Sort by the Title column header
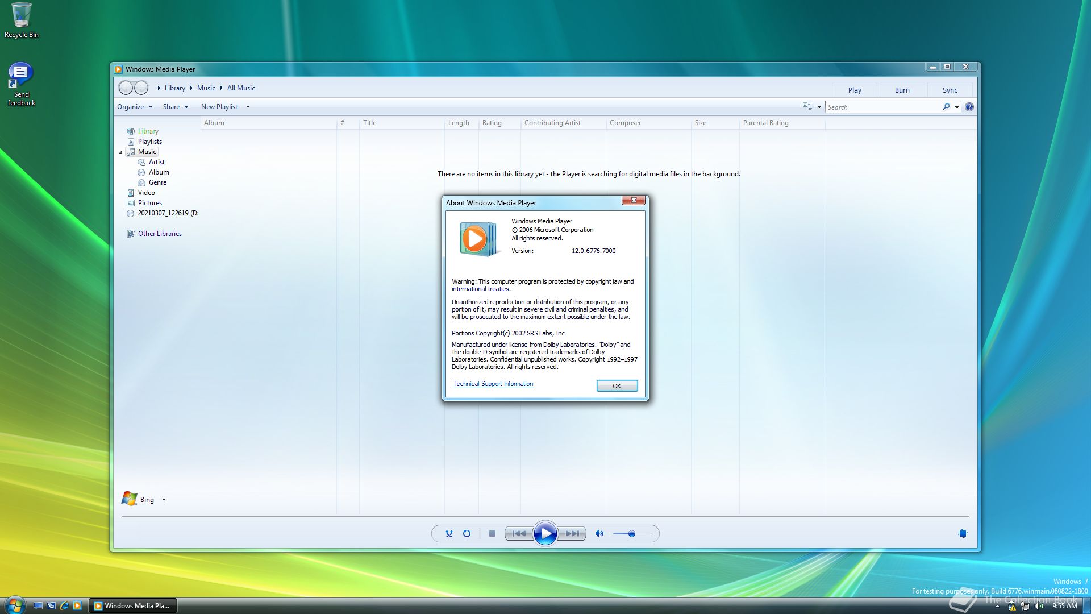Screen dimensions: 1091x614 point(402,123)
